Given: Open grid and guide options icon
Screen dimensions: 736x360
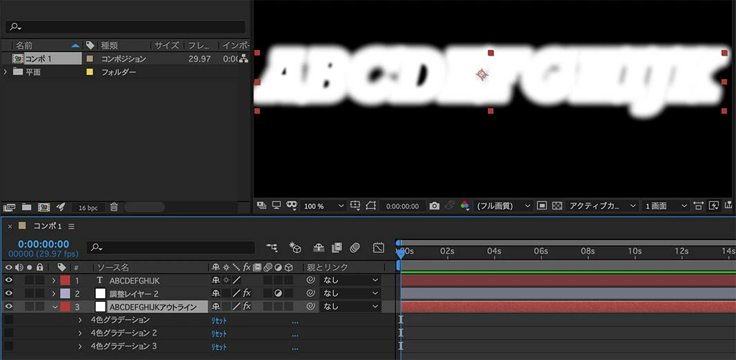Looking at the screenshot, I should (x=355, y=205).
